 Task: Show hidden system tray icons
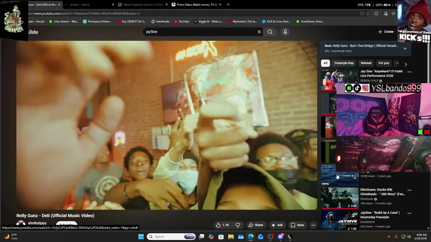(389, 237)
